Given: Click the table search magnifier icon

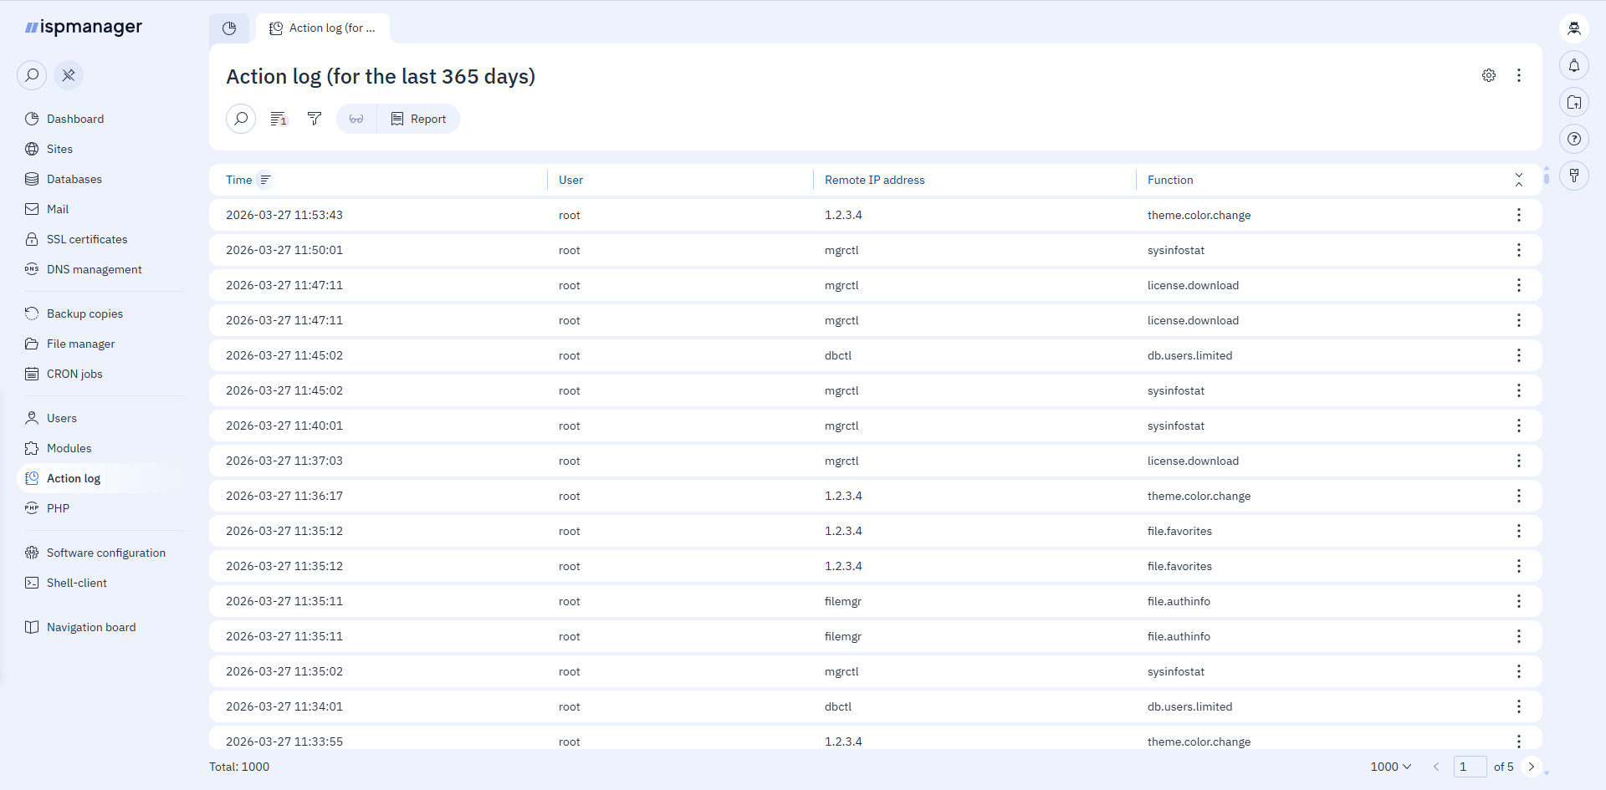Looking at the screenshot, I should pos(241,119).
